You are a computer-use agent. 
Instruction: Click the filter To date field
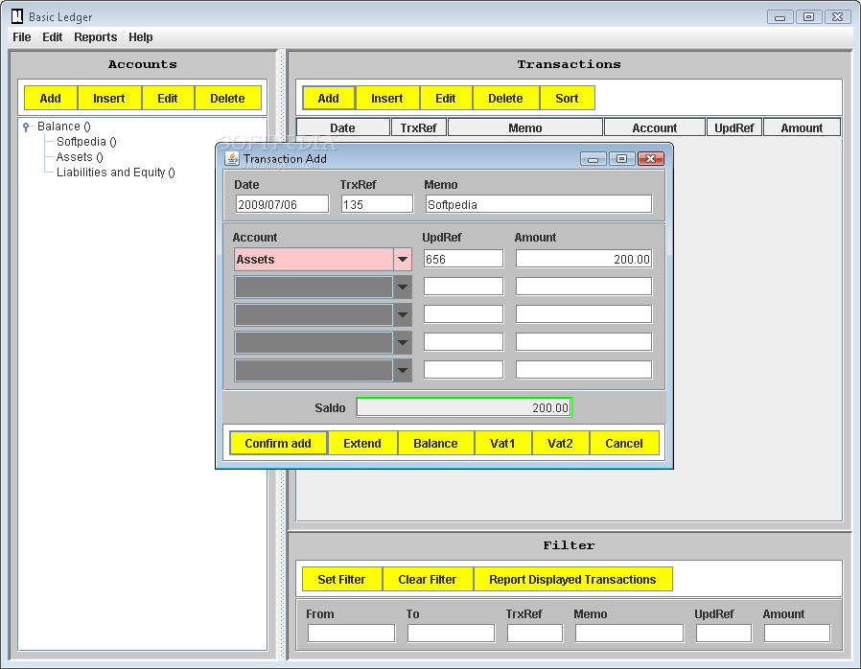pos(451,633)
